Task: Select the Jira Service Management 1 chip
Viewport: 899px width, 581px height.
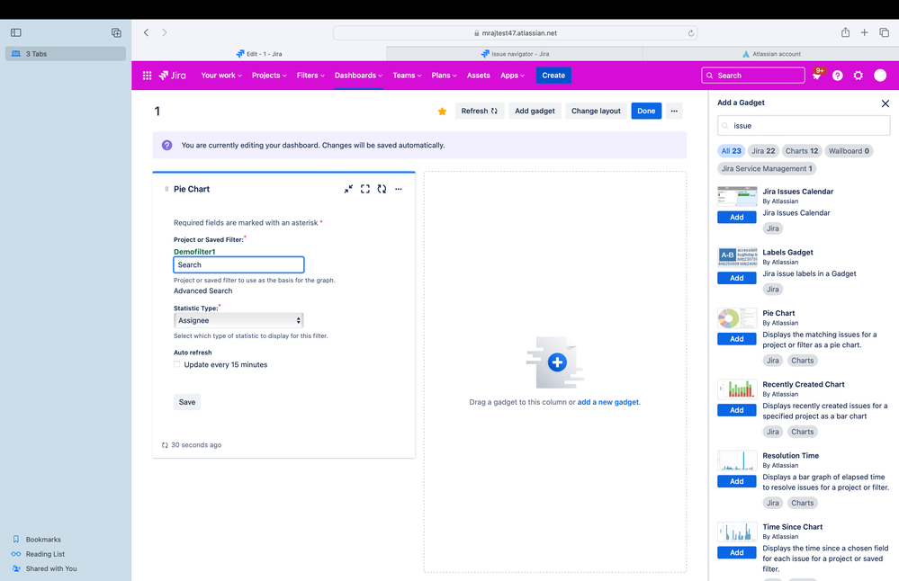Action: click(x=767, y=168)
